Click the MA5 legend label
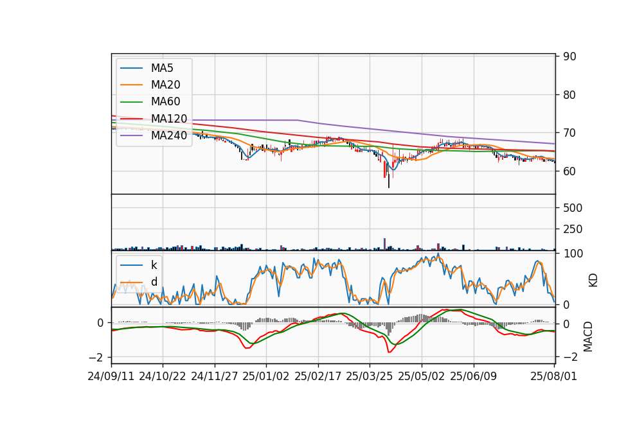 tap(162, 68)
